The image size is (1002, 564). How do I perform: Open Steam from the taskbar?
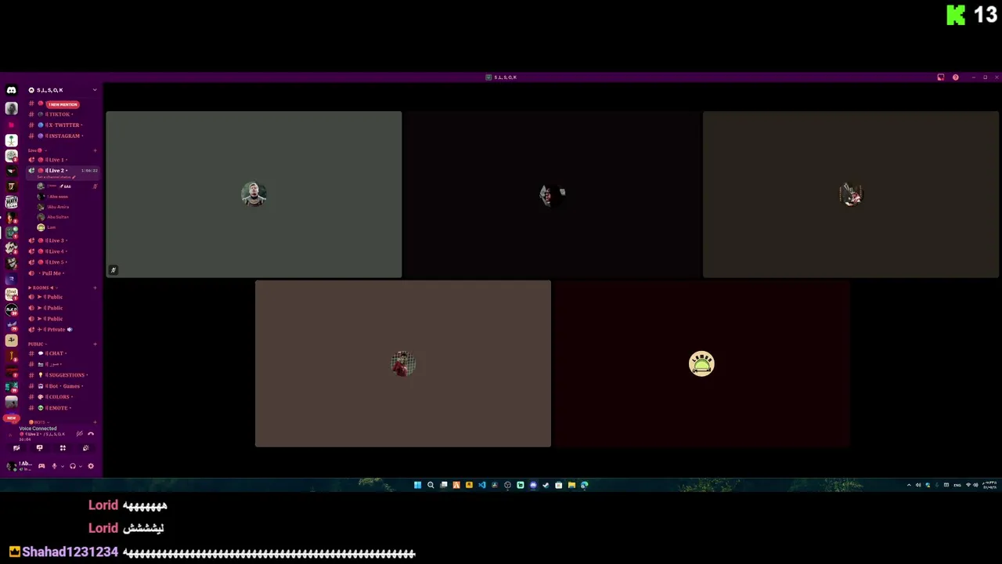pos(546,485)
